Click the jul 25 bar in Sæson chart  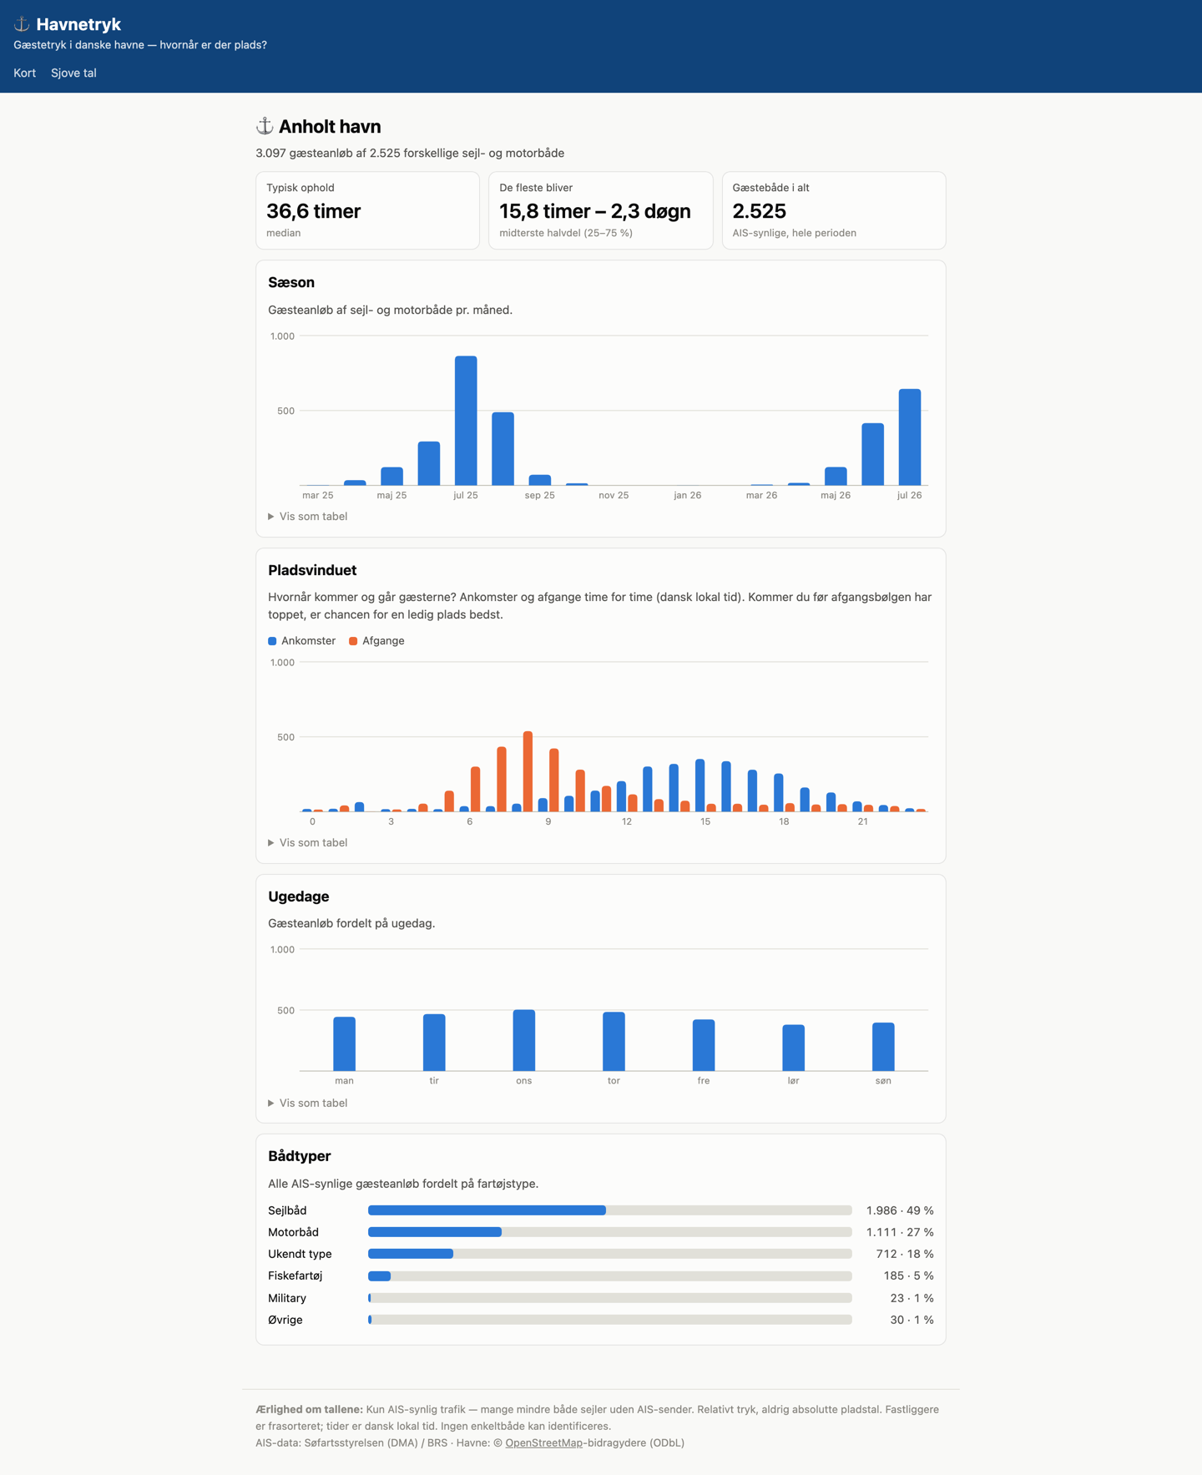point(466,421)
